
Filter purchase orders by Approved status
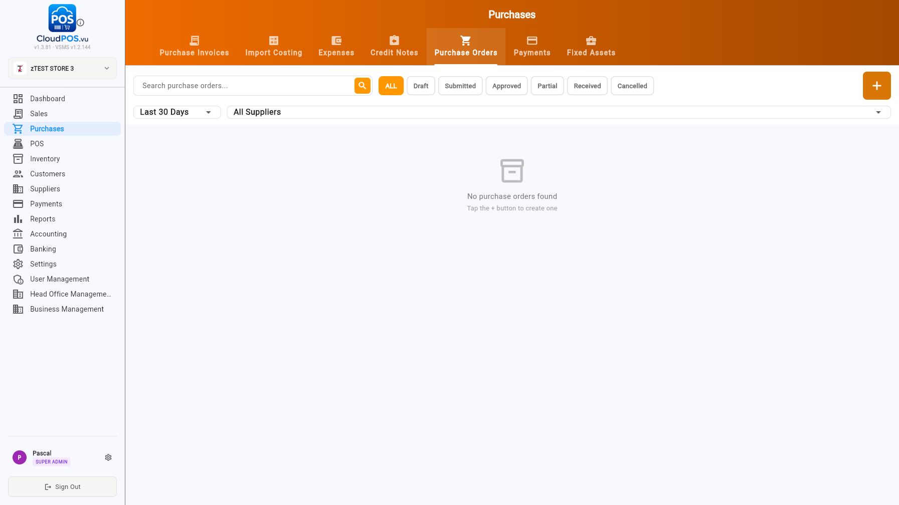506,86
